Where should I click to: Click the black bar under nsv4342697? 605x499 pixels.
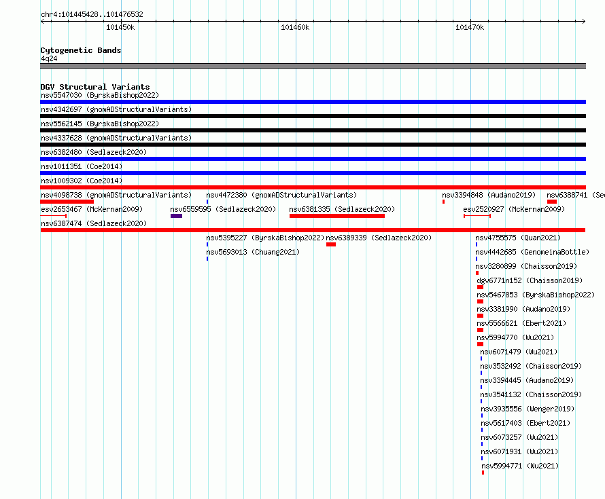(x=313, y=116)
